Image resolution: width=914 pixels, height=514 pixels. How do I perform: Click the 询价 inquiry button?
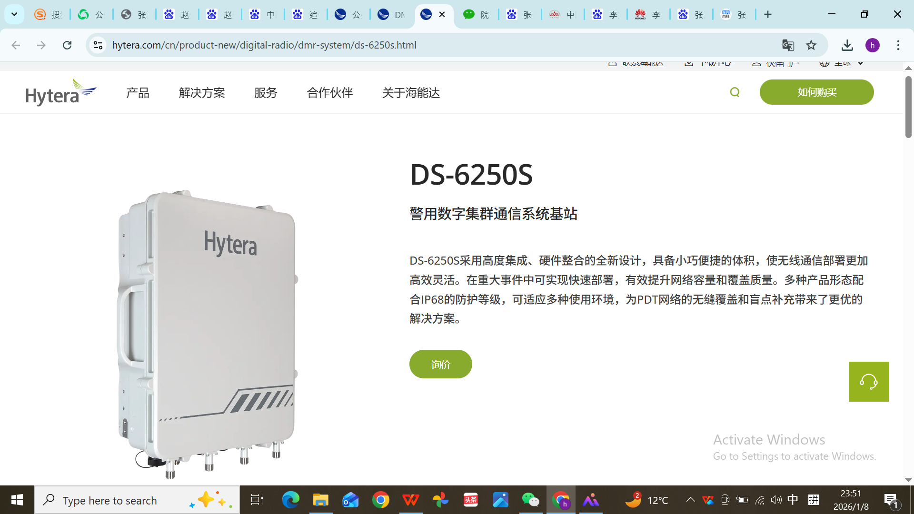tap(440, 365)
